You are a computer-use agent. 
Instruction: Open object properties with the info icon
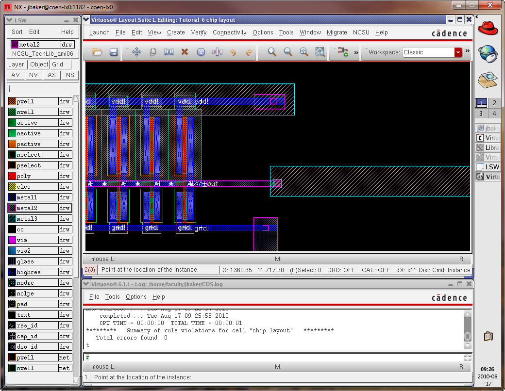(x=201, y=52)
